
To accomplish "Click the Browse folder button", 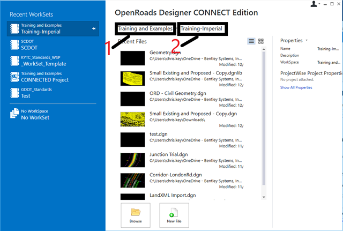I will coord(136,215).
